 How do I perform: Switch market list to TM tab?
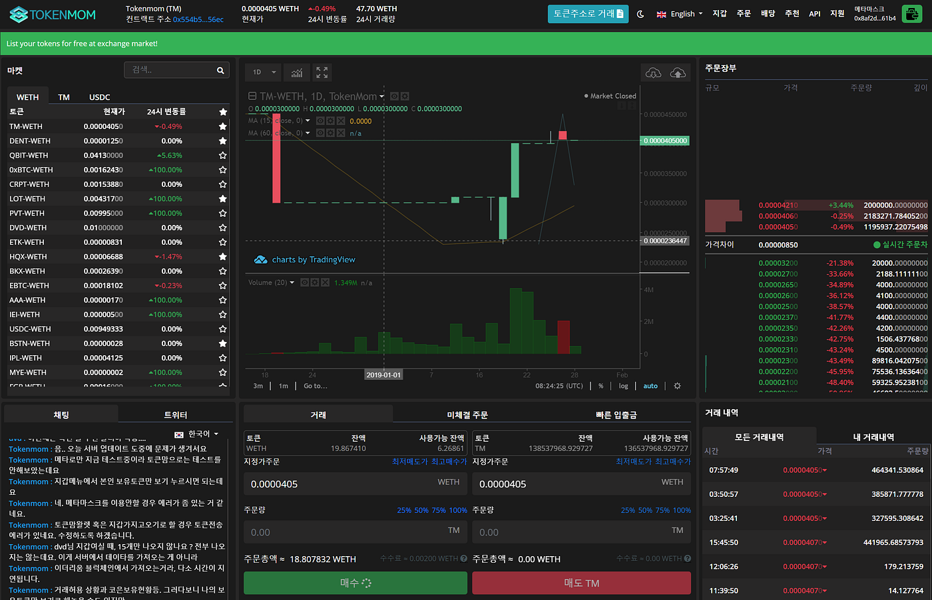click(x=64, y=97)
